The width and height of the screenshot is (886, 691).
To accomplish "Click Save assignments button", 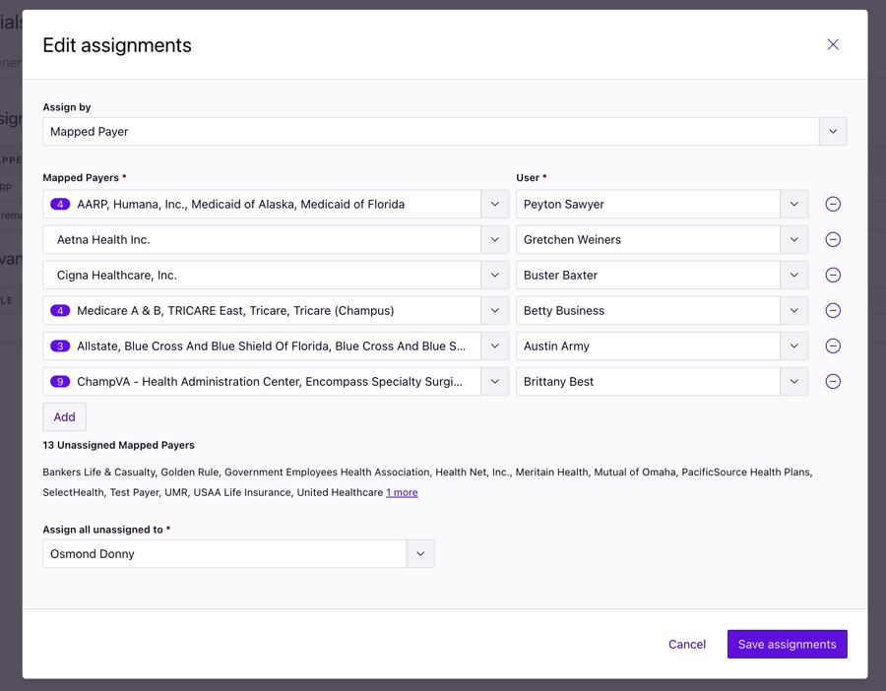I will pos(787,644).
